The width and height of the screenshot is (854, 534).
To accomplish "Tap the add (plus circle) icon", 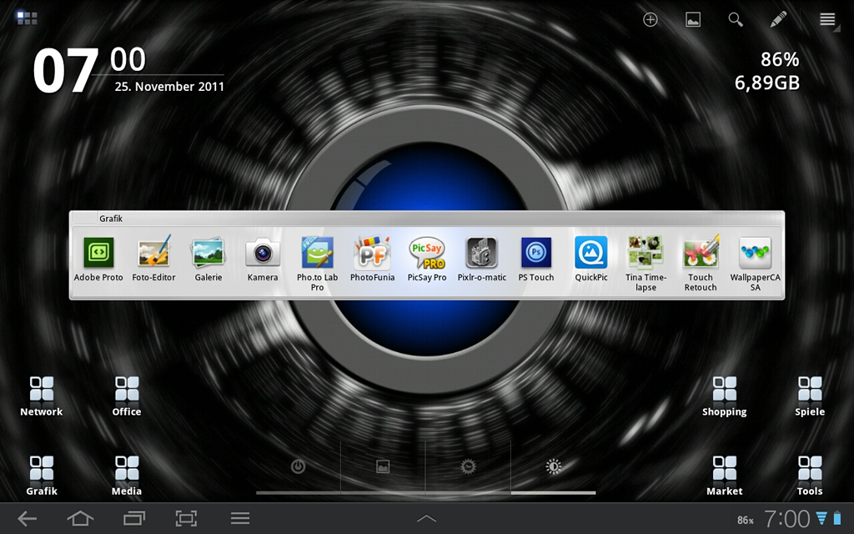I will (651, 20).
